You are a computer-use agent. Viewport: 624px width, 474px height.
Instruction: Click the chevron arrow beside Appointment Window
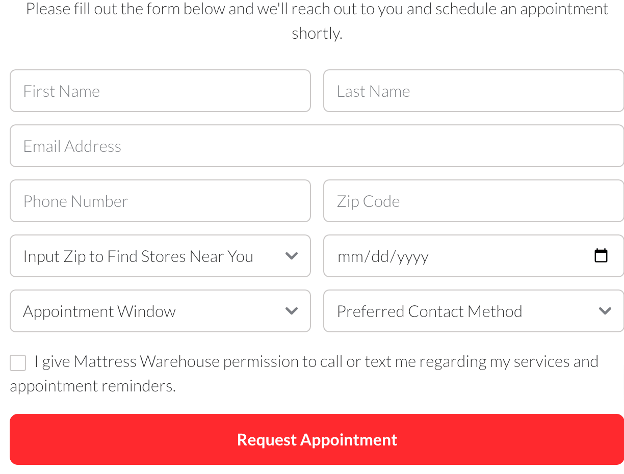[x=292, y=311]
